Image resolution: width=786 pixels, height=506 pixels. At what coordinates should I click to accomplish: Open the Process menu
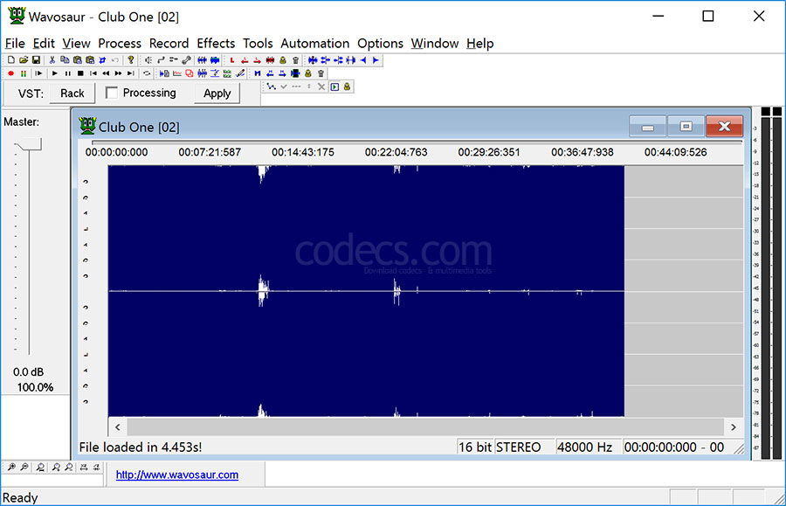120,44
